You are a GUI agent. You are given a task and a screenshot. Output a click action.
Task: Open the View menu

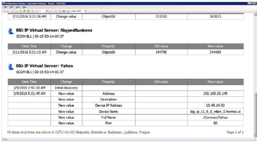pyautogui.click(x=18, y=7)
